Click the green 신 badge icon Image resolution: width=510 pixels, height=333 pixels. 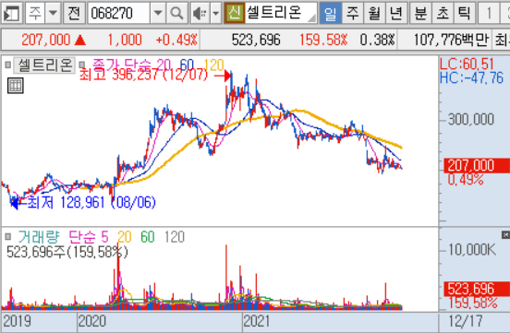pyautogui.click(x=234, y=13)
